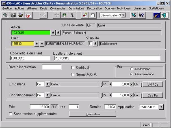Click the Excel export toolbar icon
Viewport: 171px width, 128px height.
(134, 15)
